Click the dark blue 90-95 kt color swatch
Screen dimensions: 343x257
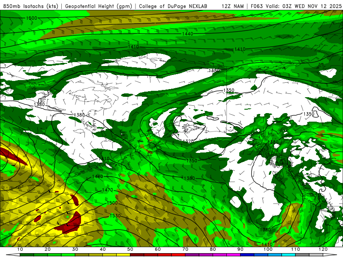point(247,255)
